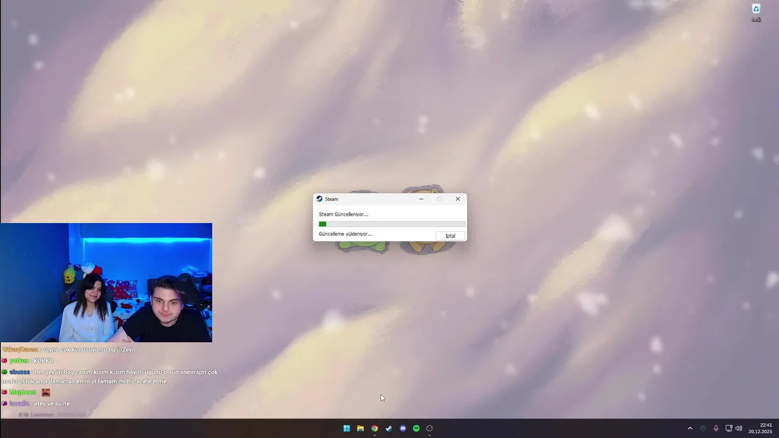Switch to Google Chrome on the taskbar
779x438 pixels.
pyautogui.click(x=374, y=428)
